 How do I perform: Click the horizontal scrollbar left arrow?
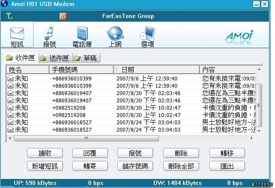pos(10,138)
